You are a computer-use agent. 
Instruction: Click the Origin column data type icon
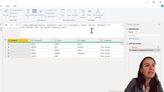click(x=79, y=40)
